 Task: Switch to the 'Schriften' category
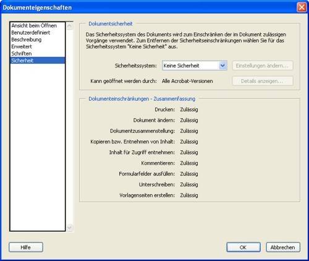pos(22,54)
